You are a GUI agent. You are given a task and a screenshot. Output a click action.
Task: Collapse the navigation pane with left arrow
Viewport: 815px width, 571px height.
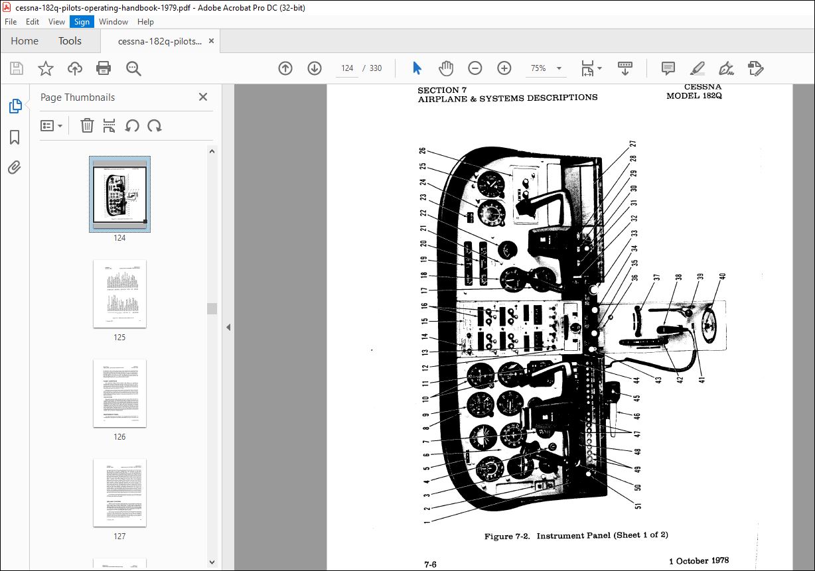point(228,327)
